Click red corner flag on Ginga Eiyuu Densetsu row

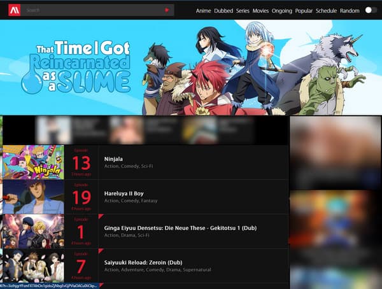(101, 216)
